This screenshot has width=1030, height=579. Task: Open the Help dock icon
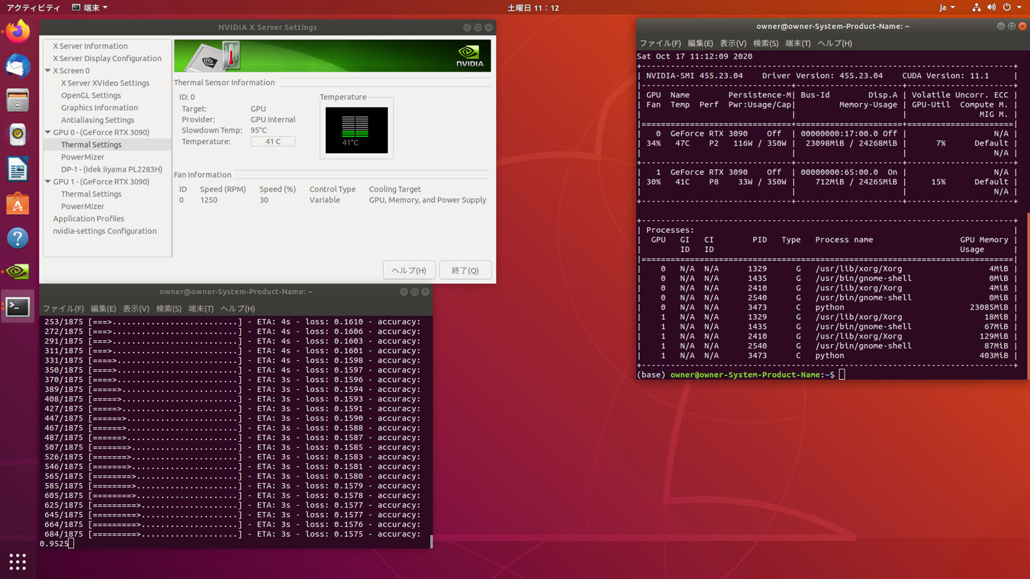click(18, 238)
